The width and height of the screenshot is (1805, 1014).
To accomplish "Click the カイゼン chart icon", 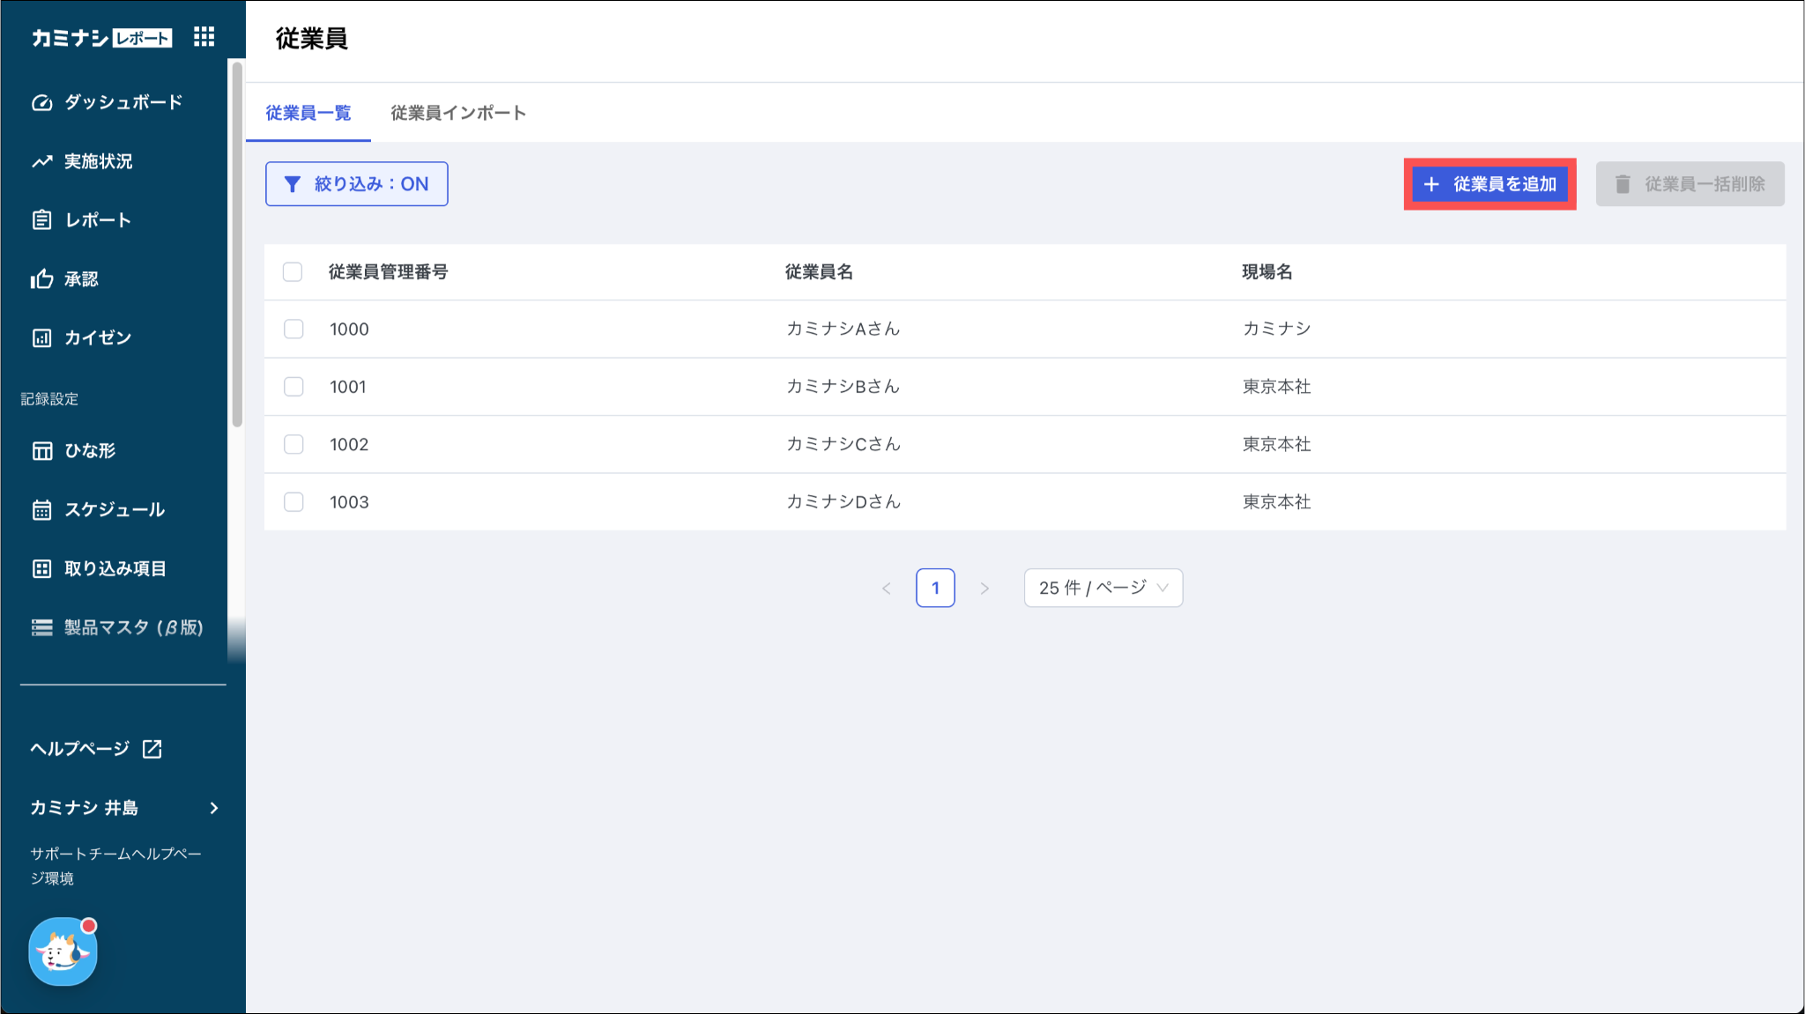I will coord(41,338).
